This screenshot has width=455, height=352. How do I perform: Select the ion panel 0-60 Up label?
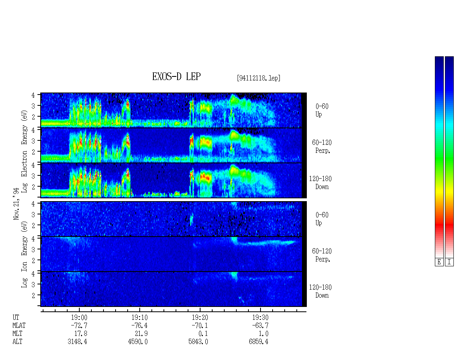(x=322, y=219)
